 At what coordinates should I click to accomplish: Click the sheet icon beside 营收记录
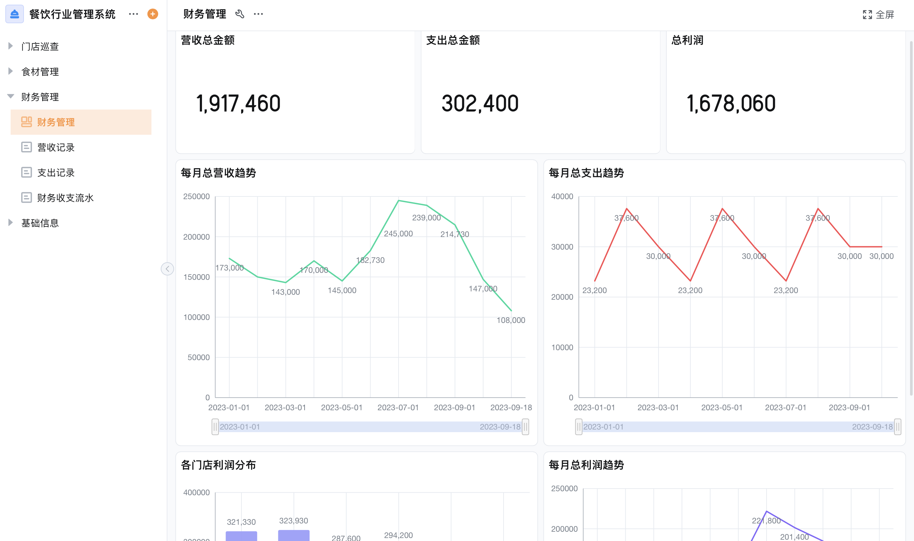click(x=26, y=147)
